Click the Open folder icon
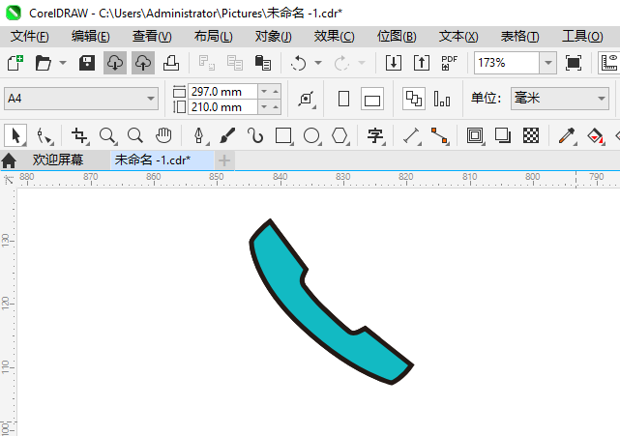Screen dimensions: 620x436 pos(44,63)
